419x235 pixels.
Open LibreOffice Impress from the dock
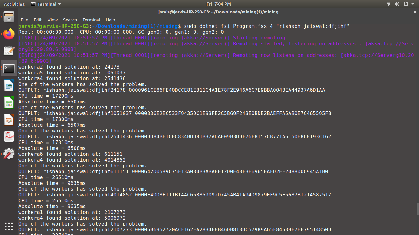9,120
